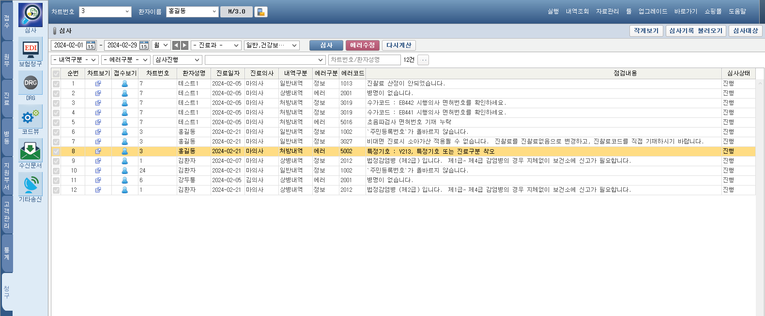Click the 차트보기 icon in row 1
The image size is (765, 316).
pos(98,84)
